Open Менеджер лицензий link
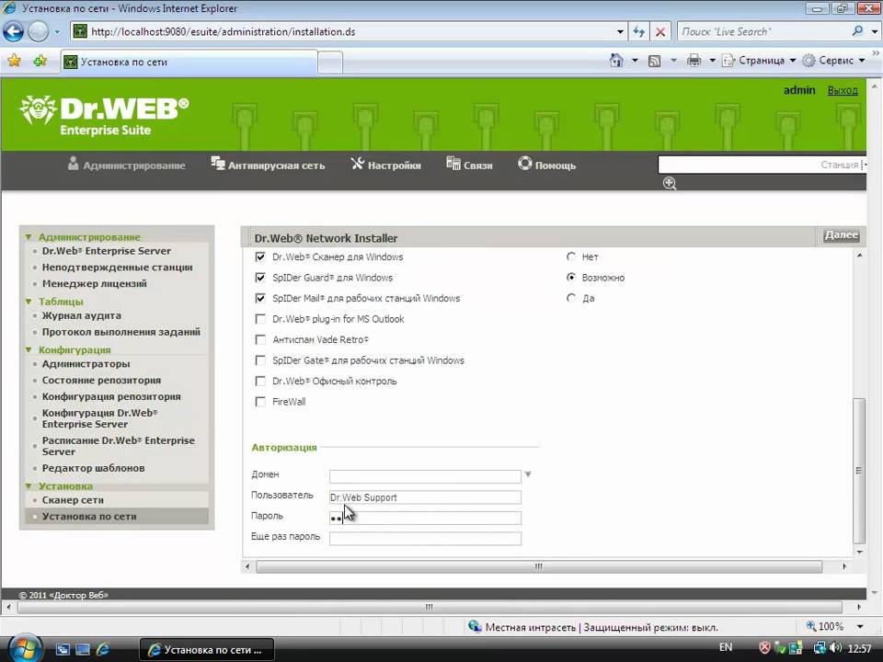 tap(94, 284)
